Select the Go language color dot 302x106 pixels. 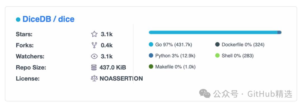[151, 45]
